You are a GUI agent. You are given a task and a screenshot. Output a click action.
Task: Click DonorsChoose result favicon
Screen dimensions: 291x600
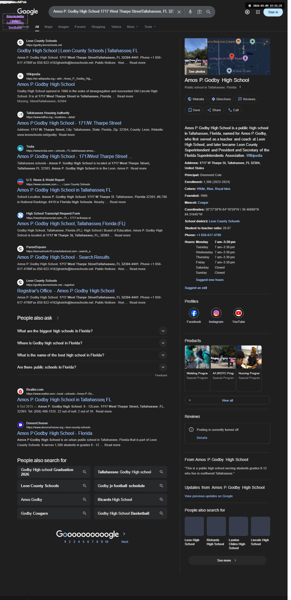tap(20, 425)
